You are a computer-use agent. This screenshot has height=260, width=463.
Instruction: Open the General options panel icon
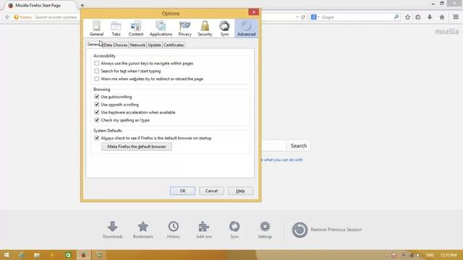pyautogui.click(x=96, y=28)
